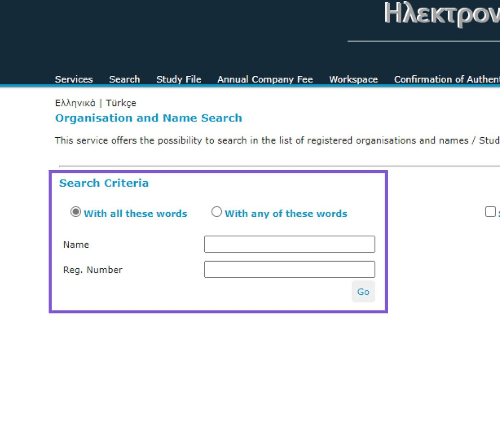The height and width of the screenshot is (444, 500).
Task: Select 'With all these words' radio button
Action: 76,212
